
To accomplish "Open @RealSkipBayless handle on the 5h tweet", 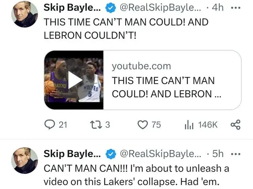I will (160, 154).
